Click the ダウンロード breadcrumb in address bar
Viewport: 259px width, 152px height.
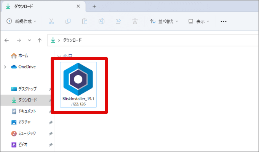tap(72, 40)
